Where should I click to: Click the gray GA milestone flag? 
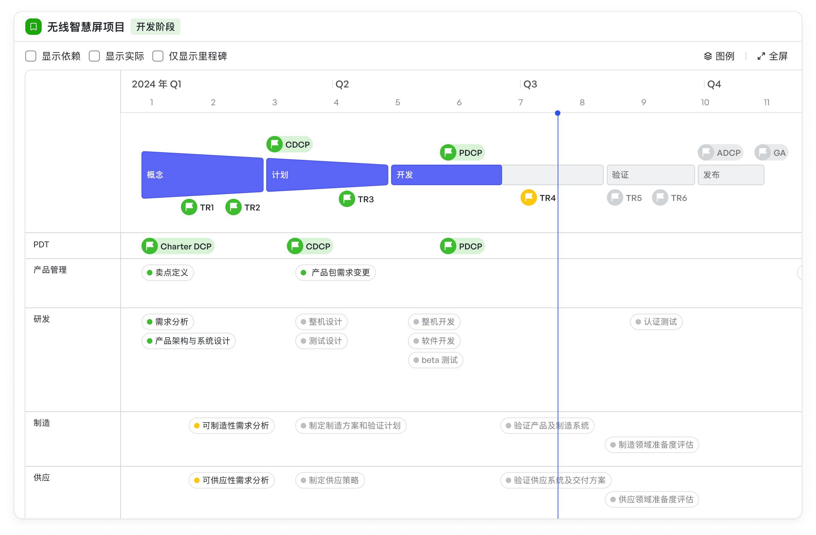762,152
